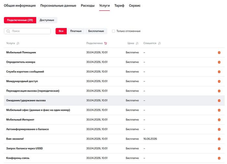This screenshot has height=164, width=227.
Task: Focus the Поиск search field
Action: (27, 31)
